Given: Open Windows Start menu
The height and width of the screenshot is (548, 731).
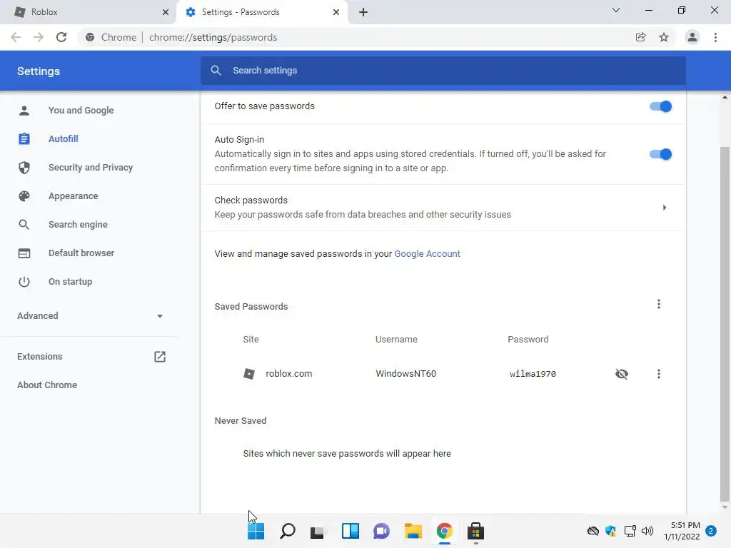Looking at the screenshot, I should tap(256, 531).
